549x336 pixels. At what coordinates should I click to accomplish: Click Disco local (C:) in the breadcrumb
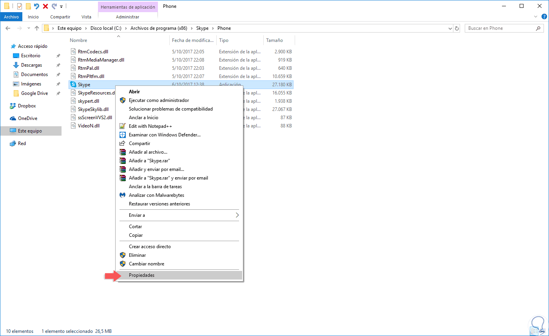point(106,28)
